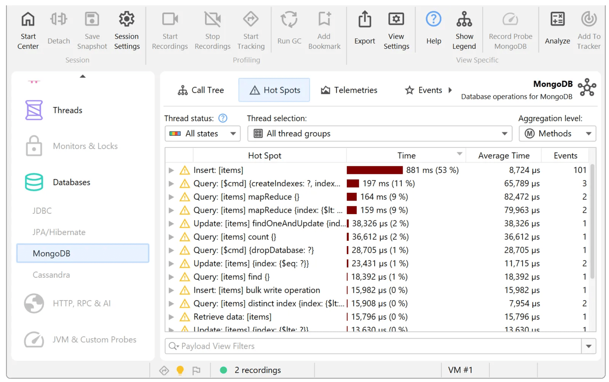Click the lightbulb icon in the status bar
This screenshot has height=382, width=609.
point(180,370)
